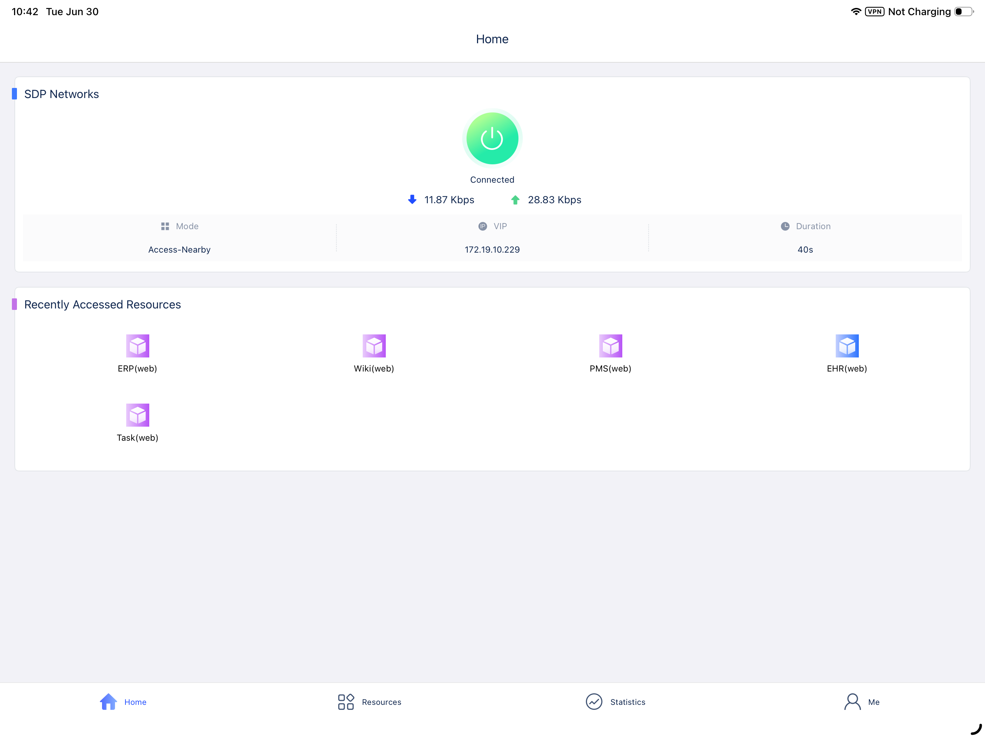This screenshot has height=738, width=985.
Task: Click the Wi-Fi status icon
Action: coord(856,12)
